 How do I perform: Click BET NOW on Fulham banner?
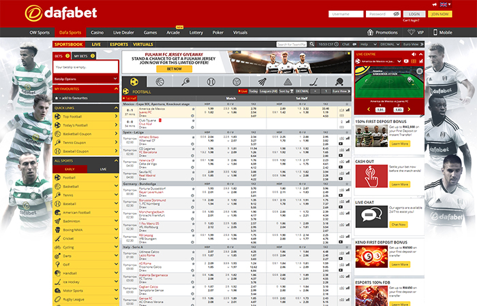point(174,69)
